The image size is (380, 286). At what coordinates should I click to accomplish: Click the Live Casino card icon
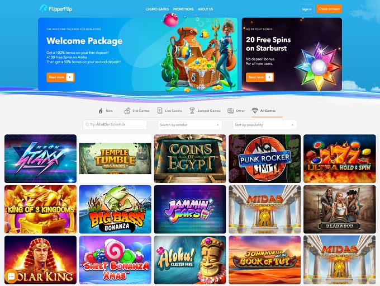tap(160, 111)
